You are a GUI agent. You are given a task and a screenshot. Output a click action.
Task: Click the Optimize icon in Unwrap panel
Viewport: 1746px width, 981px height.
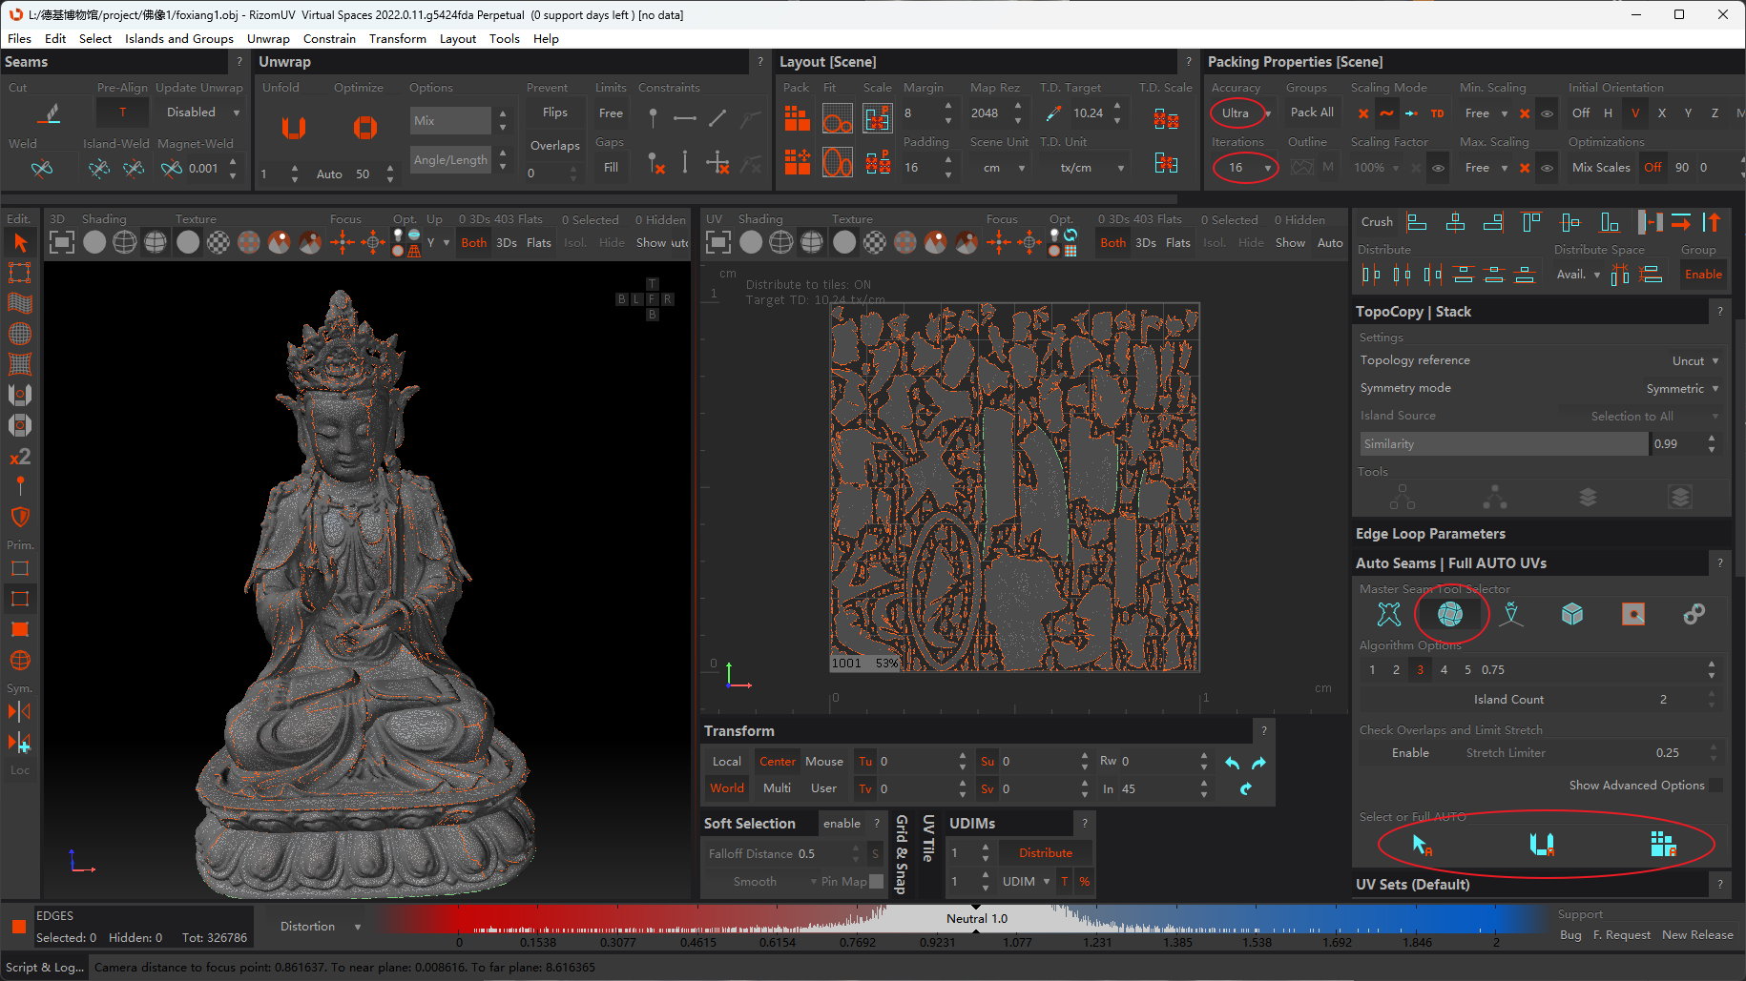point(364,128)
